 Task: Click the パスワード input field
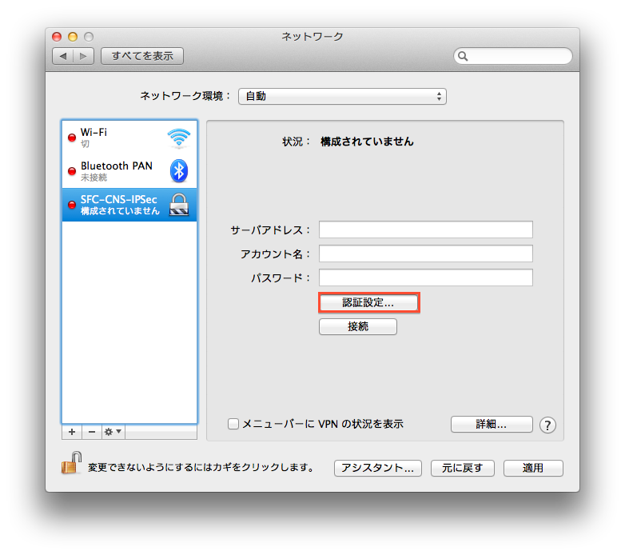(425, 277)
